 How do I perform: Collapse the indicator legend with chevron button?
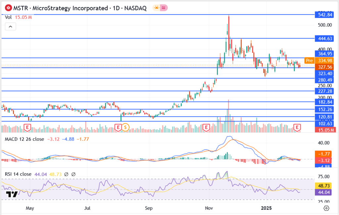click(10, 27)
